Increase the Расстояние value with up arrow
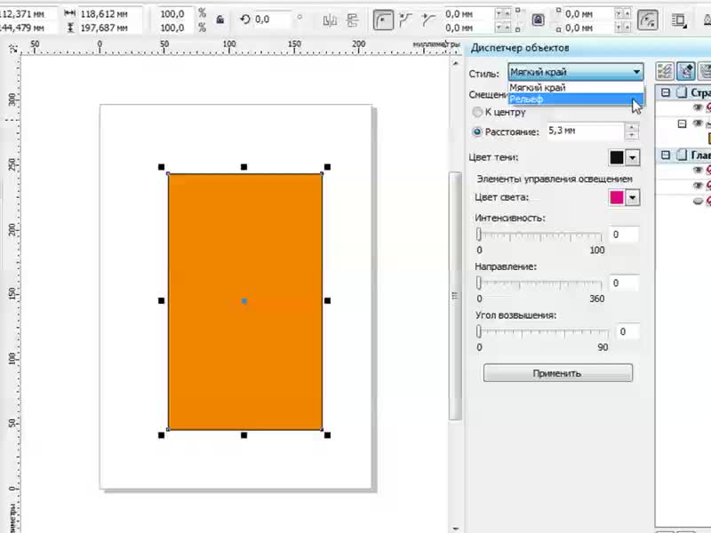The width and height of the screenshot is (711, 533). pos(631,127)
